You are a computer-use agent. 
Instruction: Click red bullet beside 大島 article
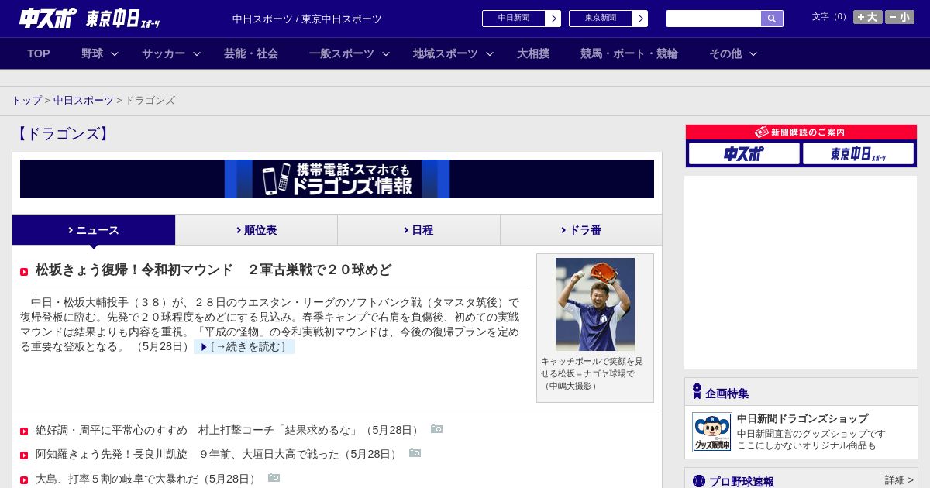(x=24, y=480)
